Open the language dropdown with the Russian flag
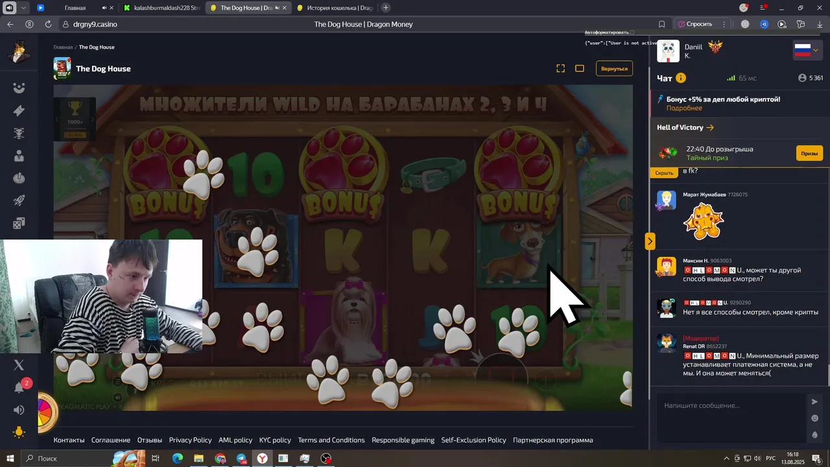 [x=807, y=51]
